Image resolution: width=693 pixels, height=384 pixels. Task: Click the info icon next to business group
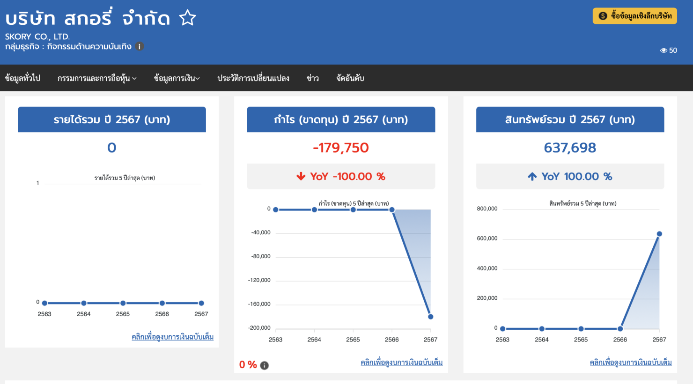click(x=139, y=46)
